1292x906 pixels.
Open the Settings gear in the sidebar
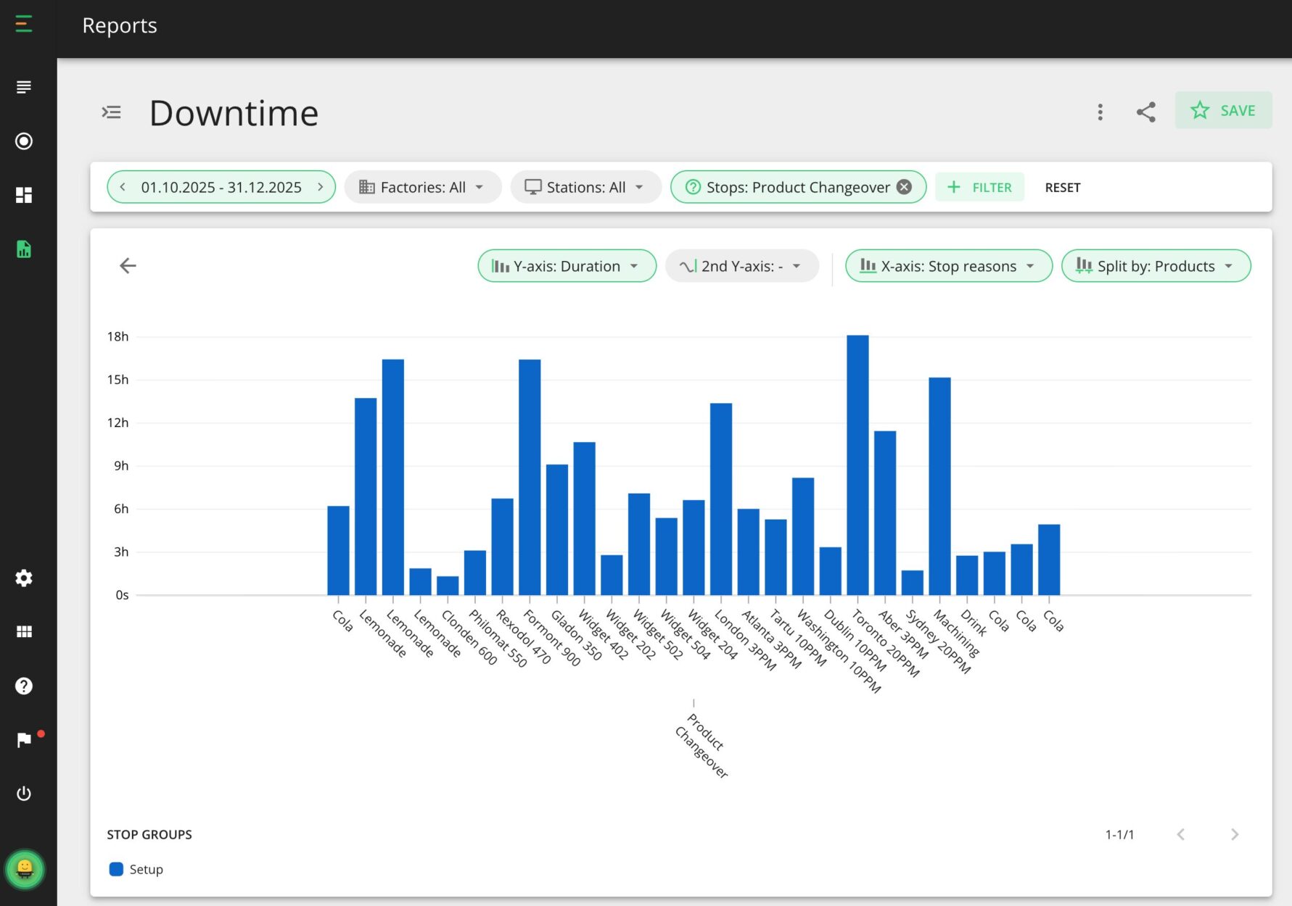tap(24, 578)
